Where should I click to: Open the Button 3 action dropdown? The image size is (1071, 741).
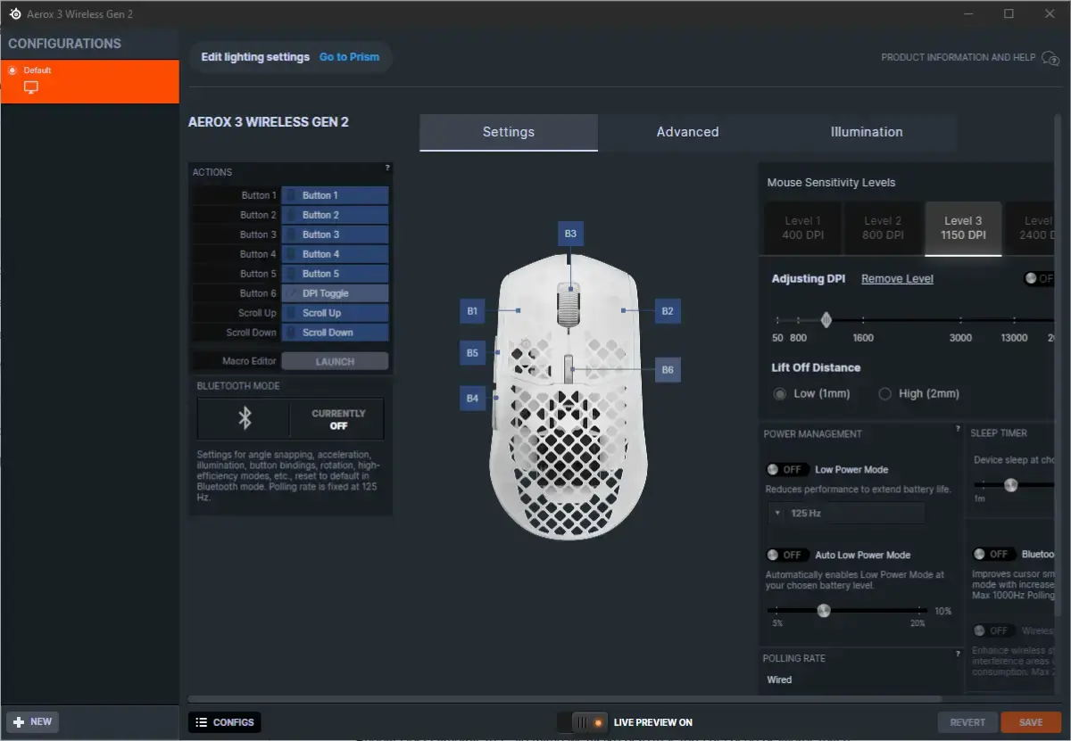point(335,235)
